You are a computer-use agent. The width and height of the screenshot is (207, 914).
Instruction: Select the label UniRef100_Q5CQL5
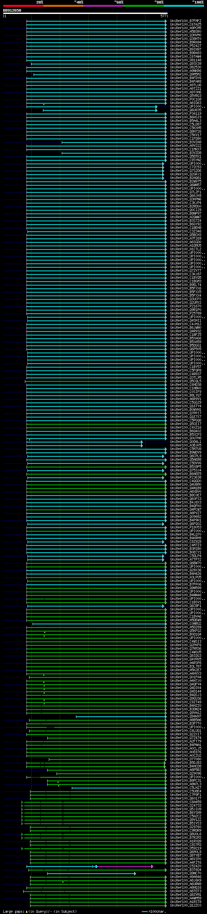coord(186,381)
